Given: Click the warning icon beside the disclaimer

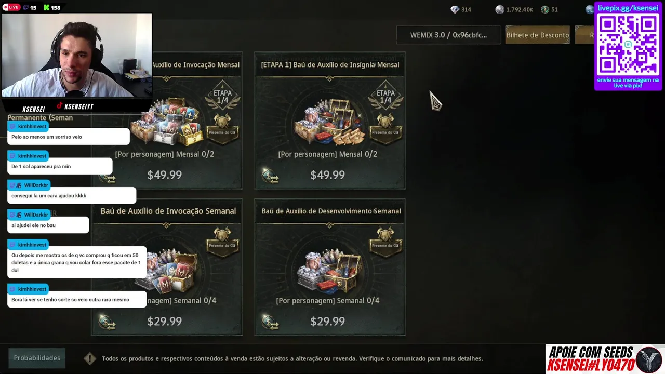Looking at the screenshot, I should [90, 358].
